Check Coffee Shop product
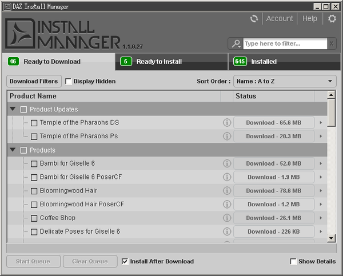Screen dimensions: 343x276 [34, 218]
